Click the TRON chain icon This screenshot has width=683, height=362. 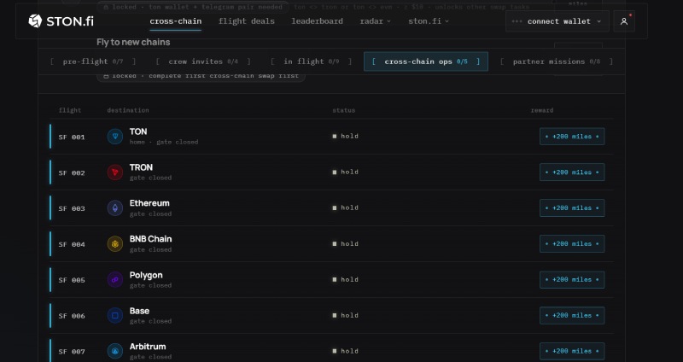tap(115, 172)
